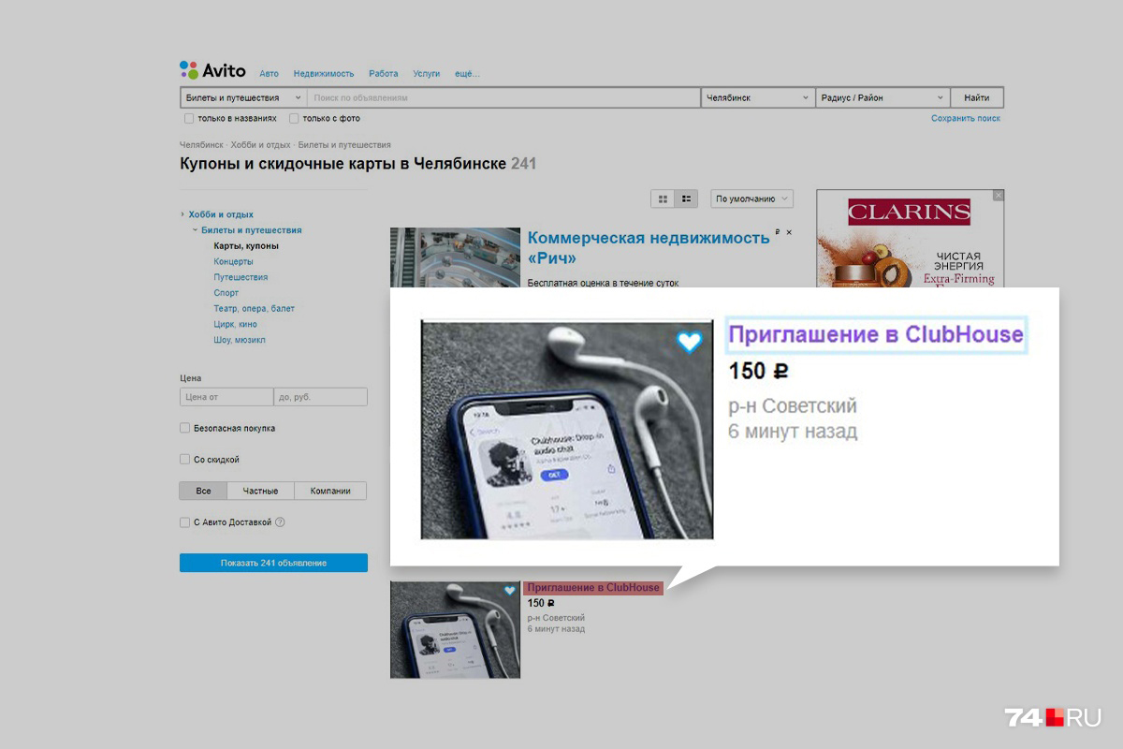Viewport: 1123px width, 749px height.
Task: Click 'Хобби и отдых' breadcrumb
Action: pyautogui.click(x=260, y=145)
